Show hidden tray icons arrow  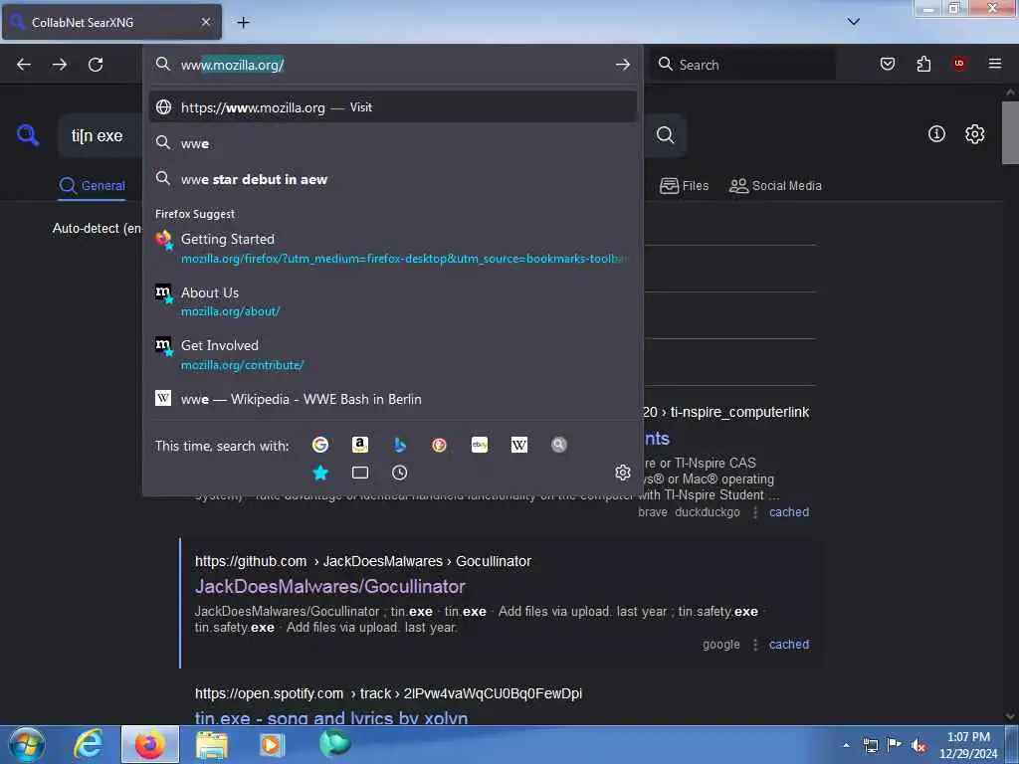846,745
